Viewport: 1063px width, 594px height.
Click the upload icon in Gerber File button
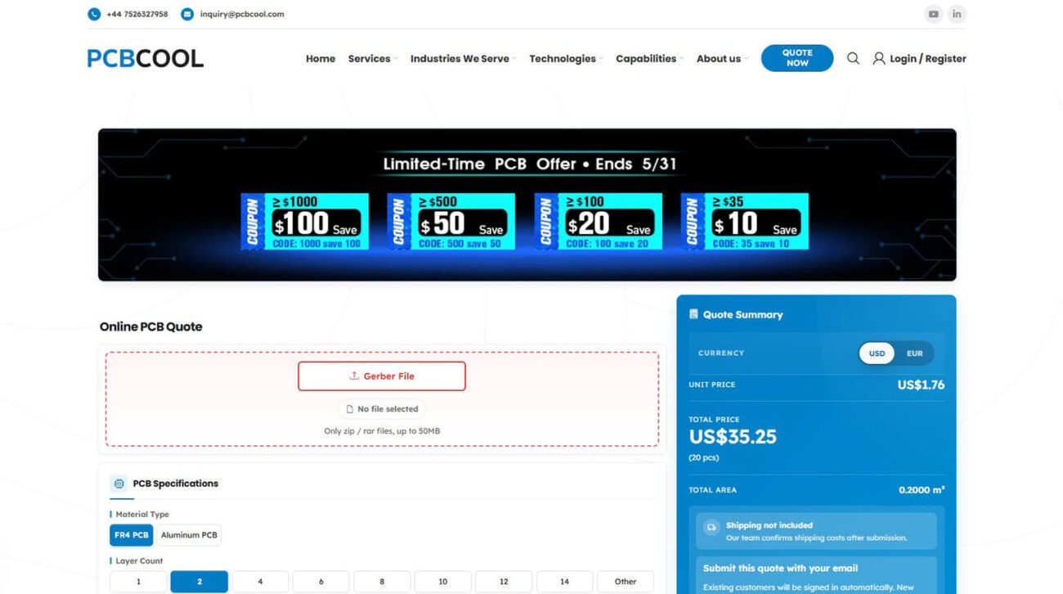coord(354,376)
